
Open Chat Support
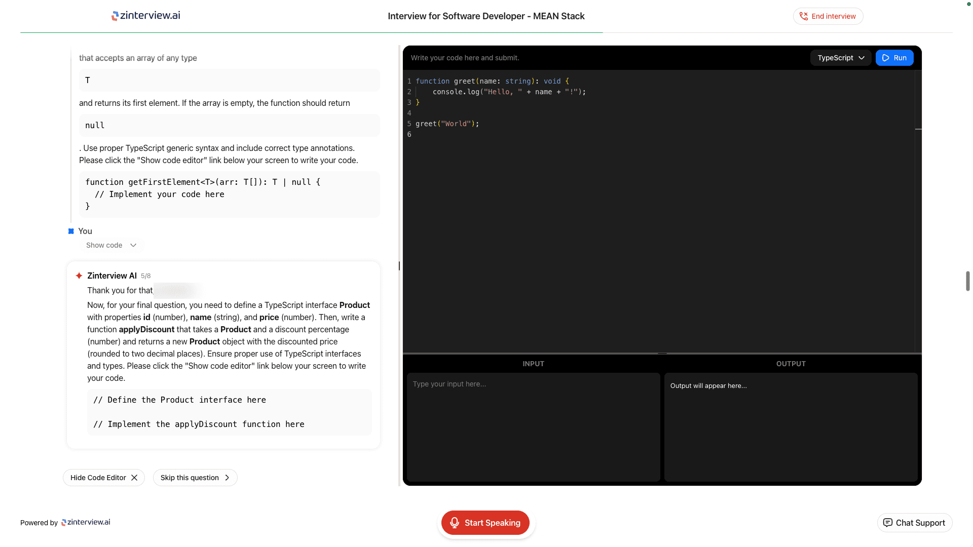(915, 523)
